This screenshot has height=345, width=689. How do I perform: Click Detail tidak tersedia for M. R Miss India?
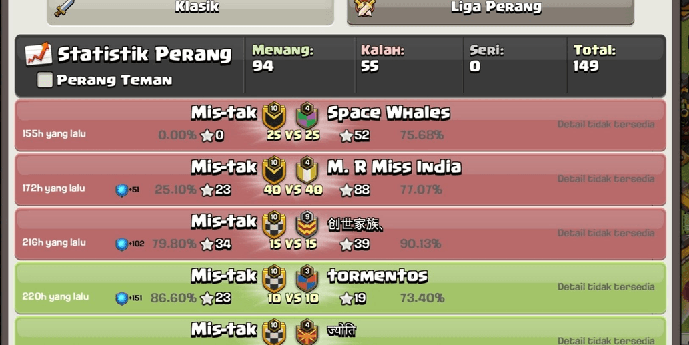point(606,179)
